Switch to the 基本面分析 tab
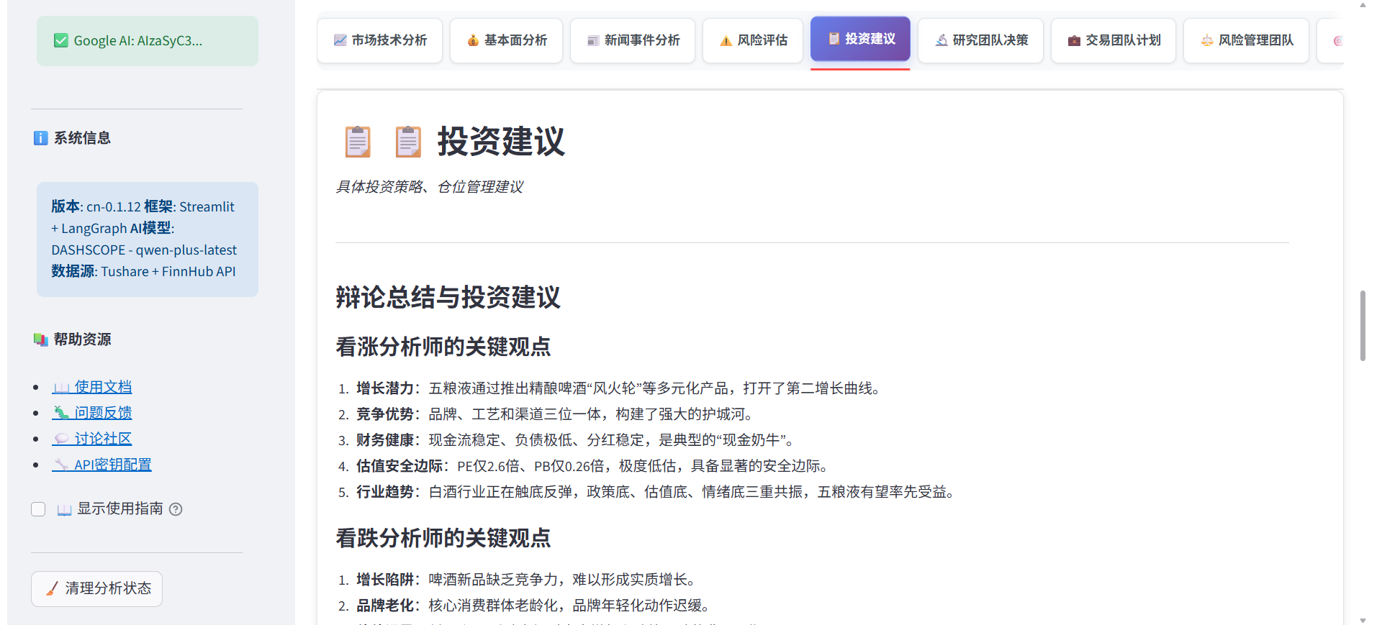 click(506, 40)
